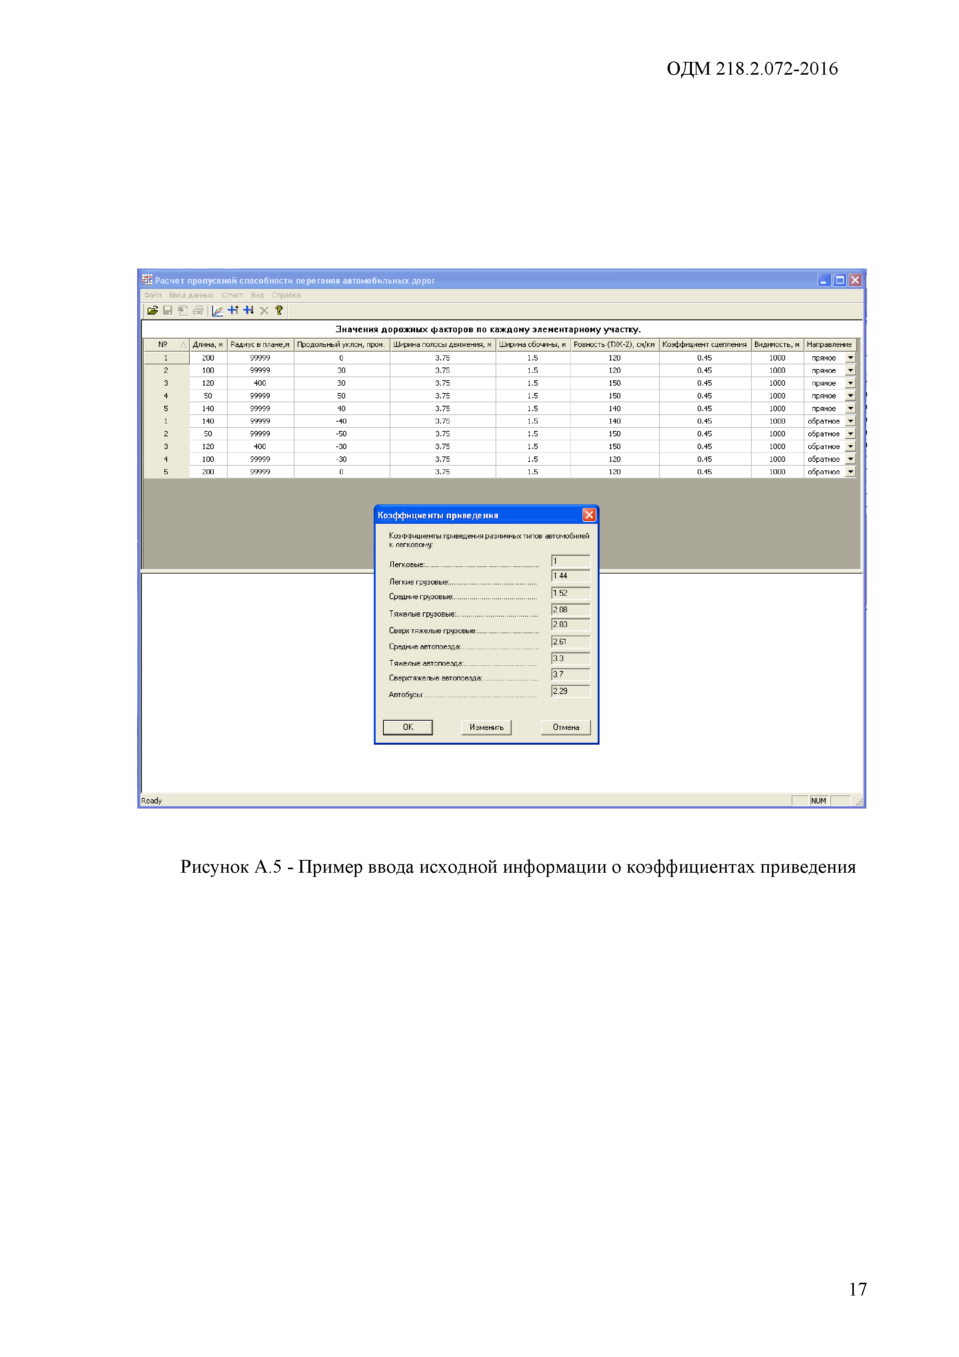Open the Файл menu

152,295
